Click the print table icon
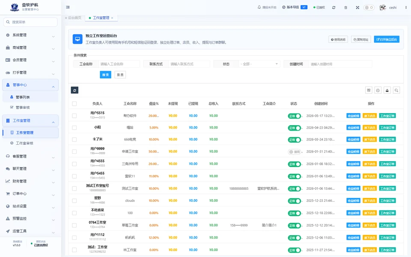Image resolution: width=411 pixels, height=257 pixels. (x=378, y=90)
